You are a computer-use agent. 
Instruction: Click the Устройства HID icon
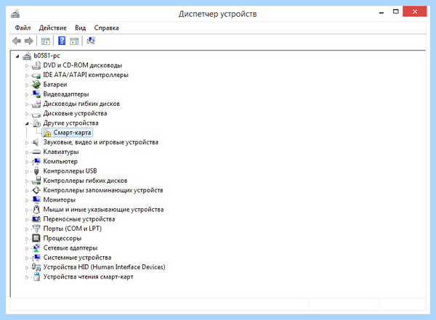[36, 267]
